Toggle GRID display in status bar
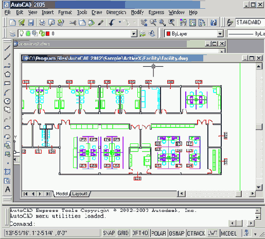 click(123, 233)
